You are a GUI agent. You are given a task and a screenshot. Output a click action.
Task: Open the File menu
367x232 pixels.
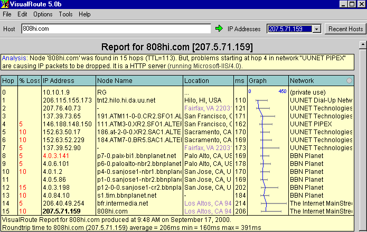click(7, 14)
